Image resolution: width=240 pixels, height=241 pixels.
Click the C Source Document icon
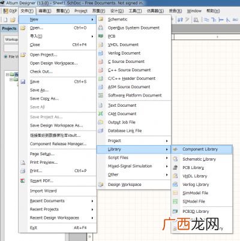(x=101, y=61)
